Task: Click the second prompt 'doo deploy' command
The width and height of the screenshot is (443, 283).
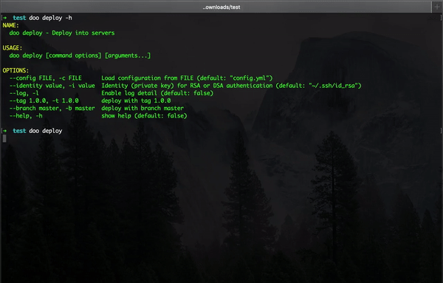Action: tap(46, 131)
